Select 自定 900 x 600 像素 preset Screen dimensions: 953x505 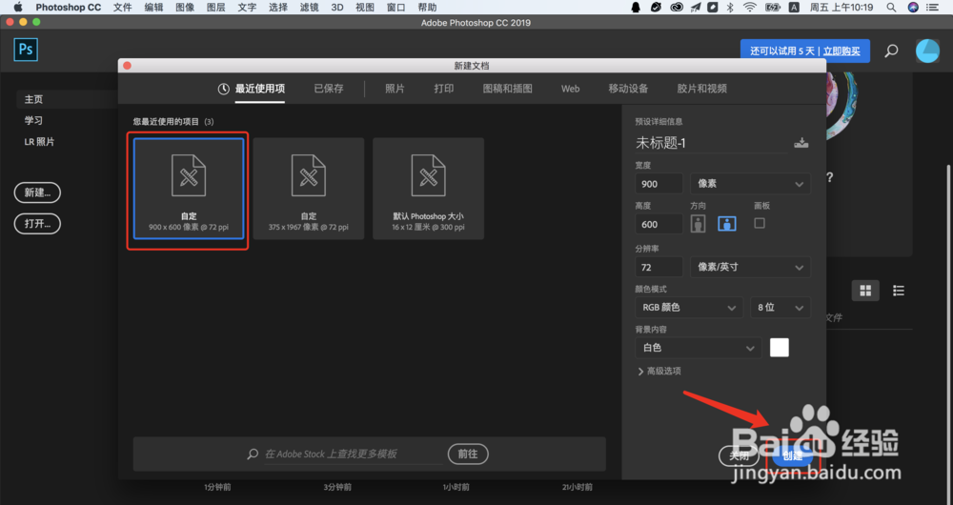click(189, 189)
